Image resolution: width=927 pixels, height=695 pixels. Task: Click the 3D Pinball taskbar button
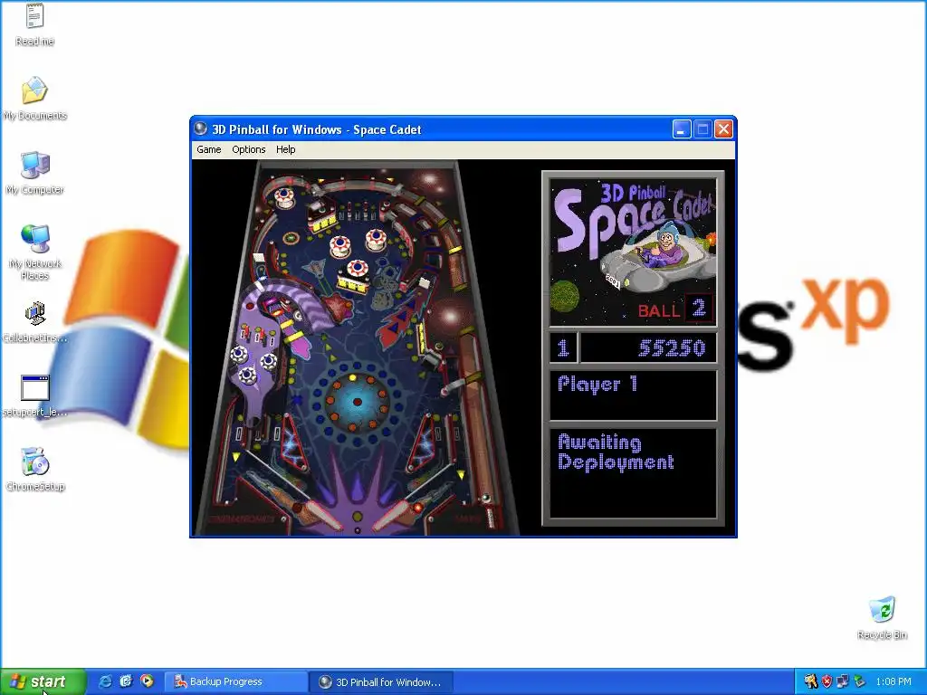point(381,681)
